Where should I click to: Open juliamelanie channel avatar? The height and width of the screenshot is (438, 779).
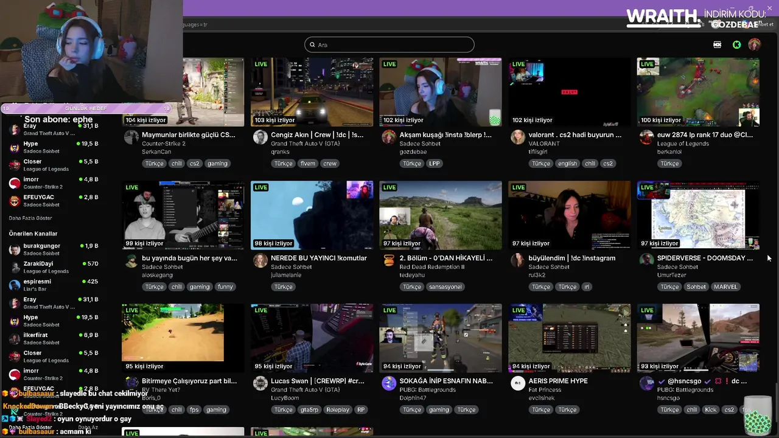point(260,260)
